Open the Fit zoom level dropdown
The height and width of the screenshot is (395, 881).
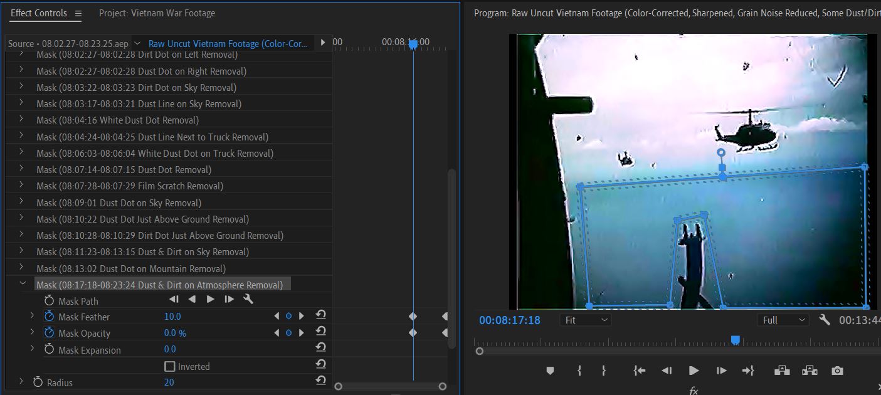(x=585, y=320)
